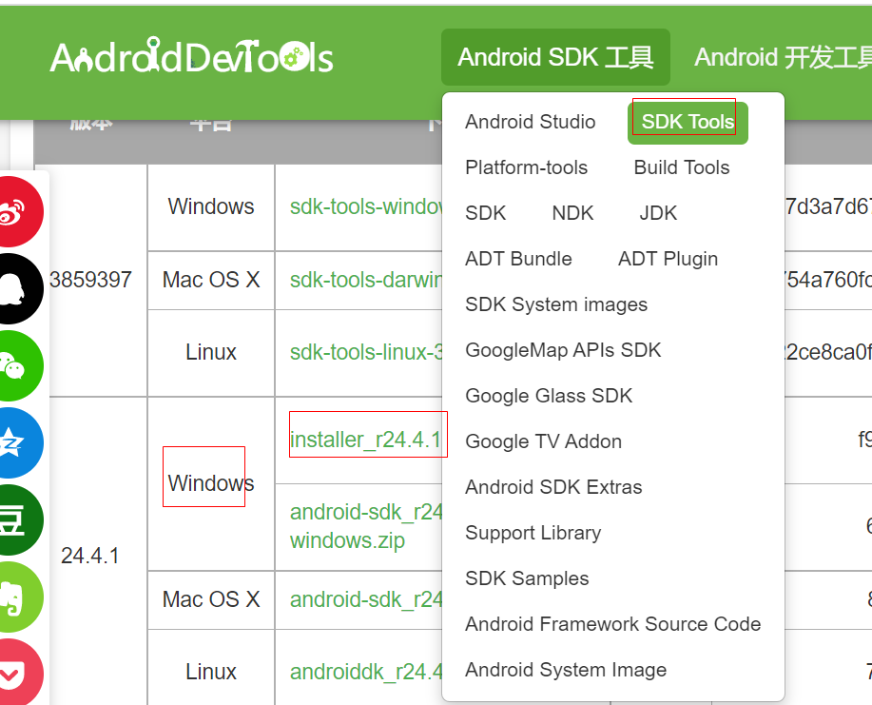
Task: Click the android-sdk_r24 windows.zip link
Action: coord(366,526)
